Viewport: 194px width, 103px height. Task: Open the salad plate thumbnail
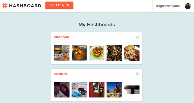97,53
